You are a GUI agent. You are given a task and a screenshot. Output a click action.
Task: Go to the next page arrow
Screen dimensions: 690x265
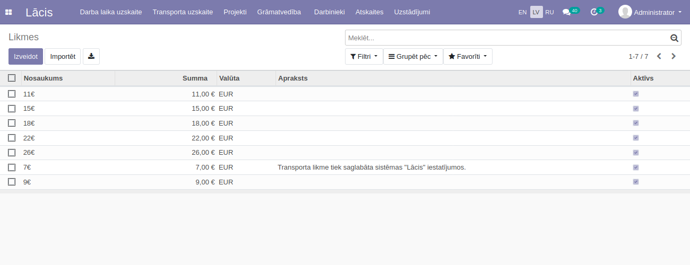pyautogui.click(x=674, y=56)
